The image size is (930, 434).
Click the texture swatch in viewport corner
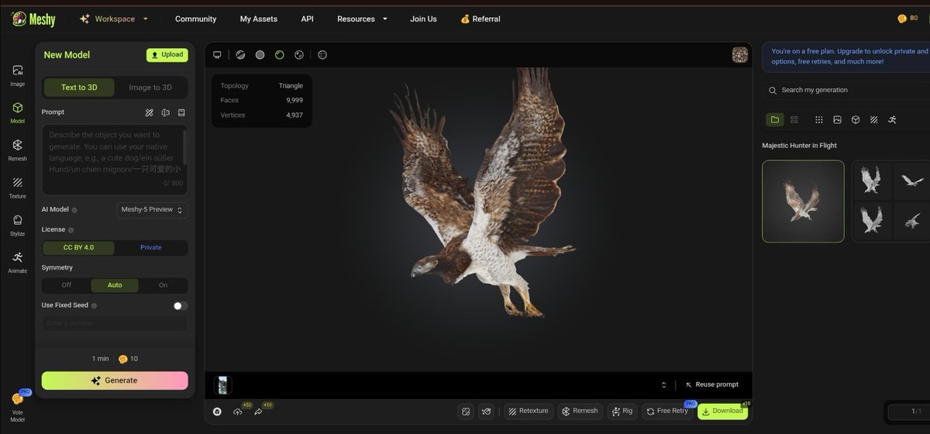pos(740,55)
